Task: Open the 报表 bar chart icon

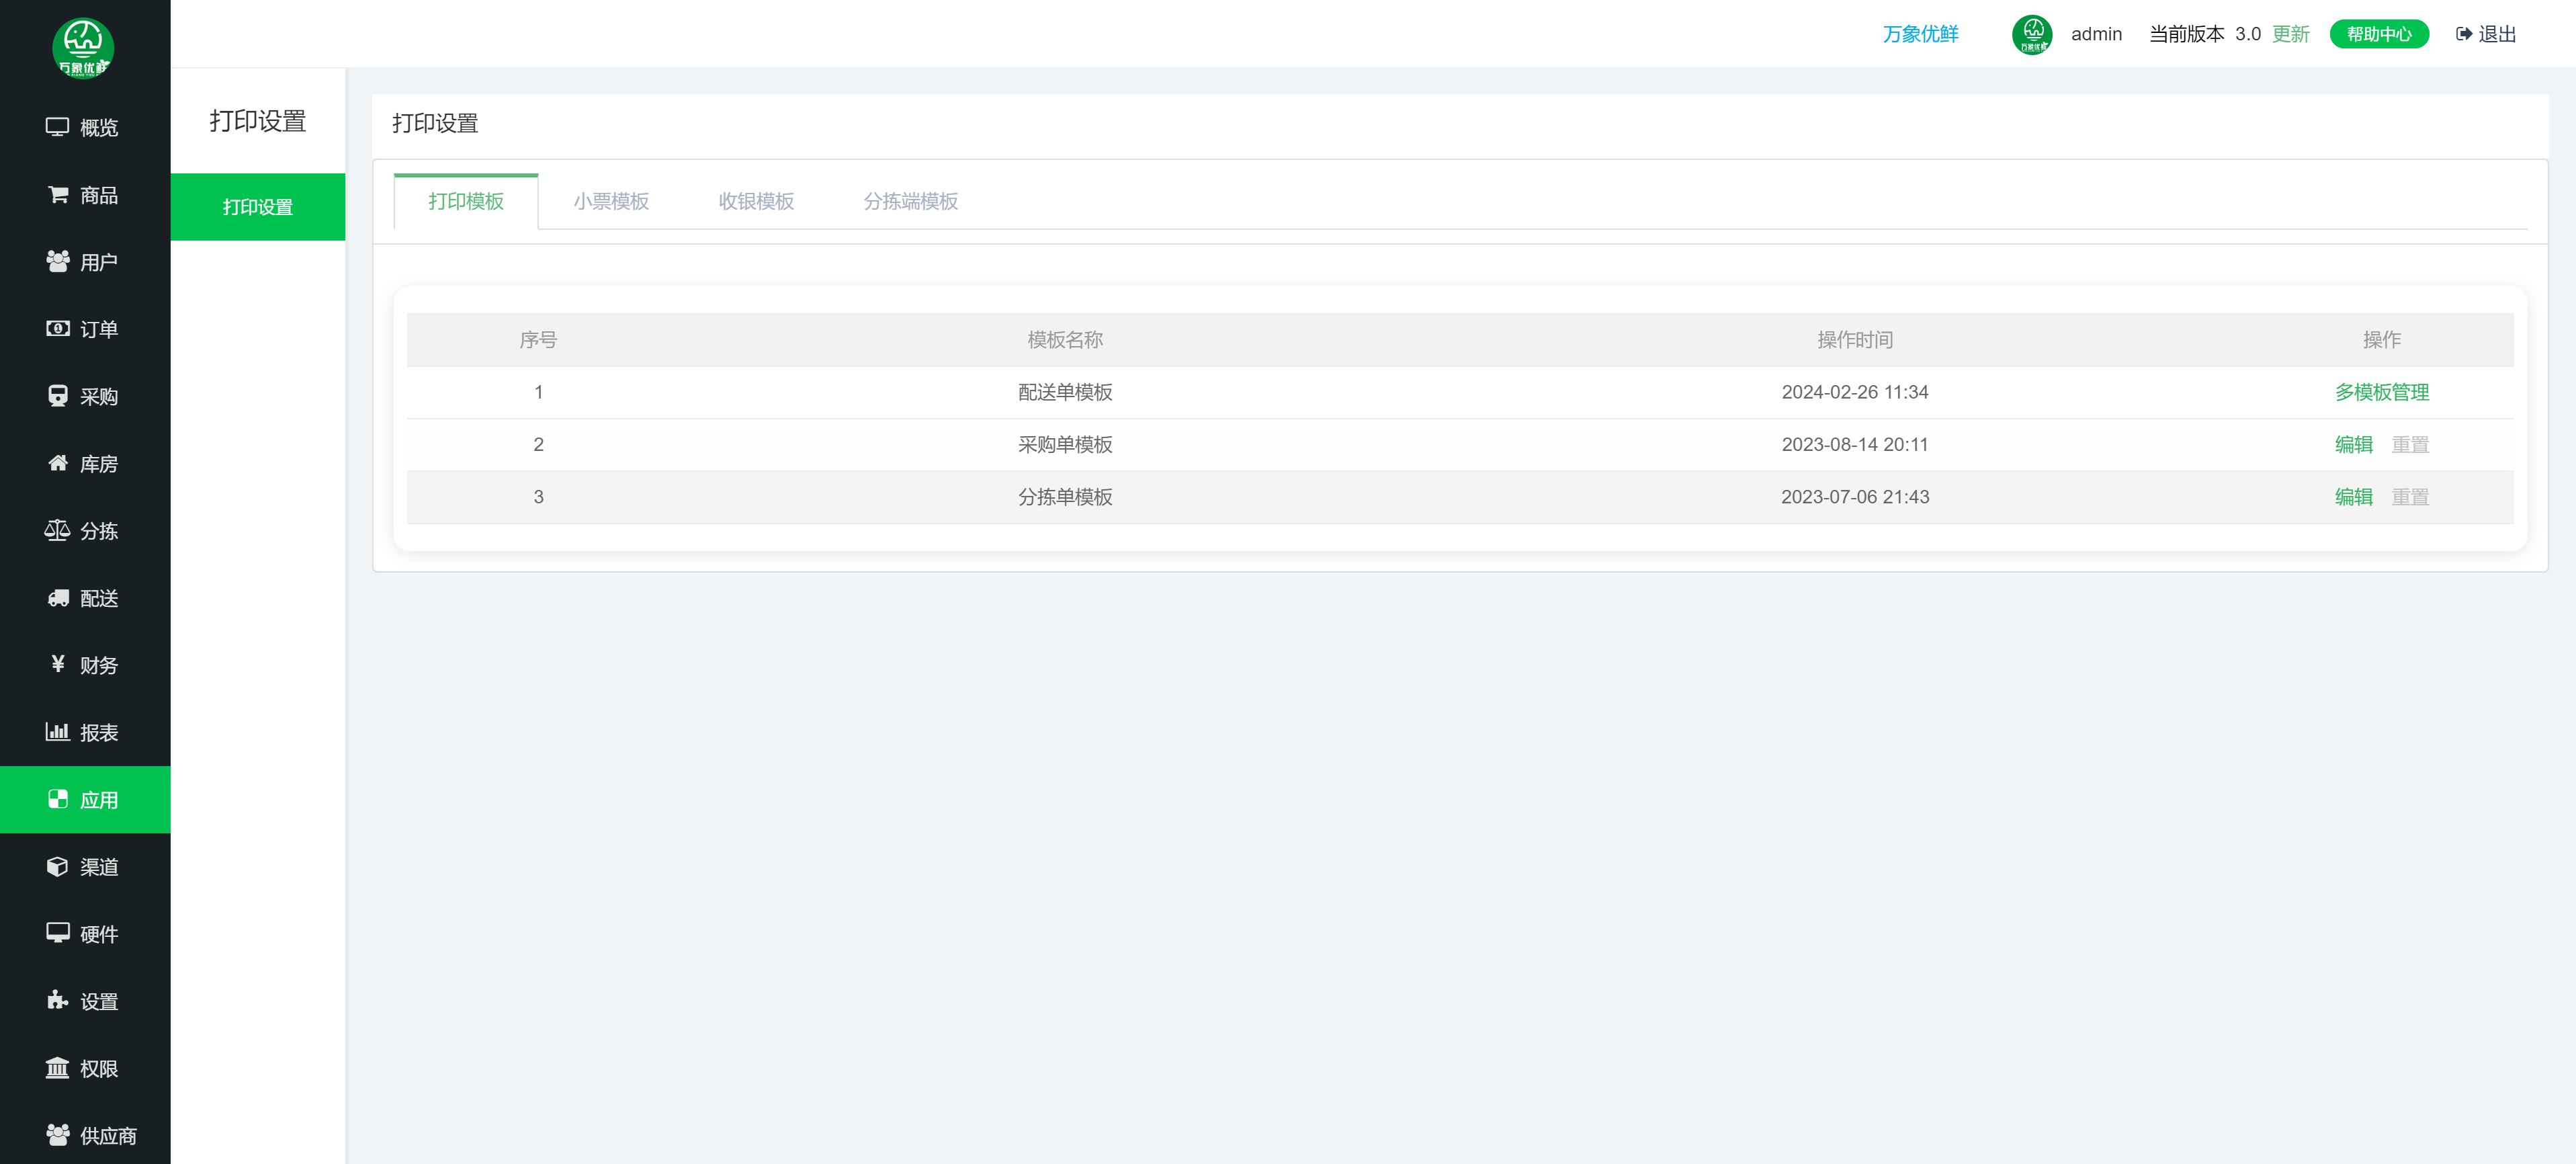Action: [x=57, y=731]
